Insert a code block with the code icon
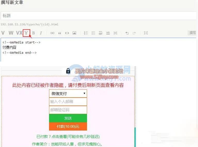This screenshot has height=147, width=198. tap(67, 33)
